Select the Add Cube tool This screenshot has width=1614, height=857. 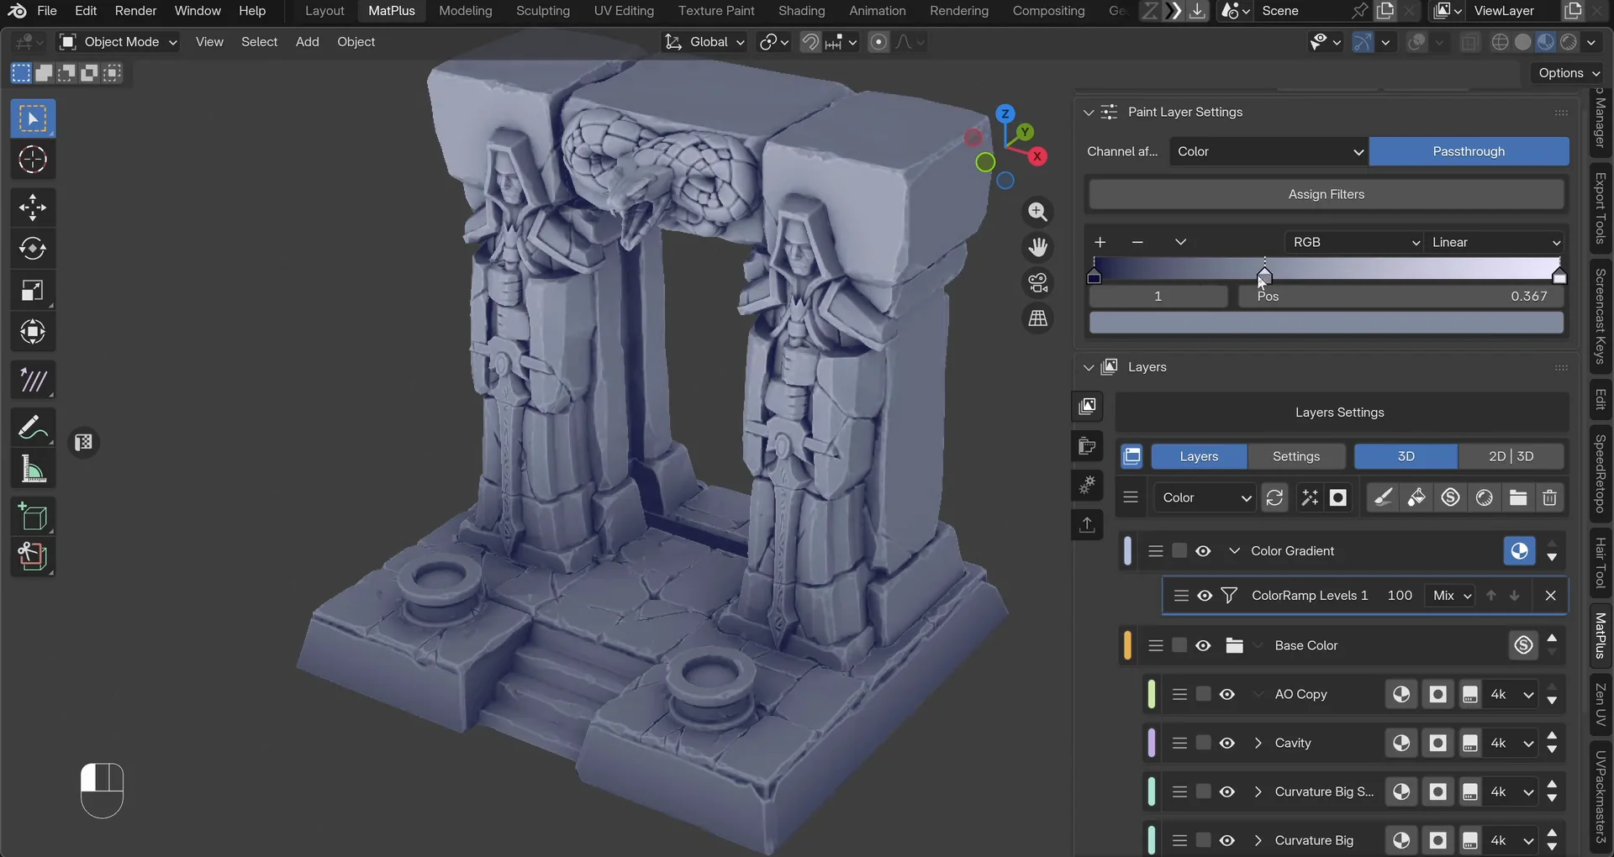pyautogui.click(x=33, y=517)
